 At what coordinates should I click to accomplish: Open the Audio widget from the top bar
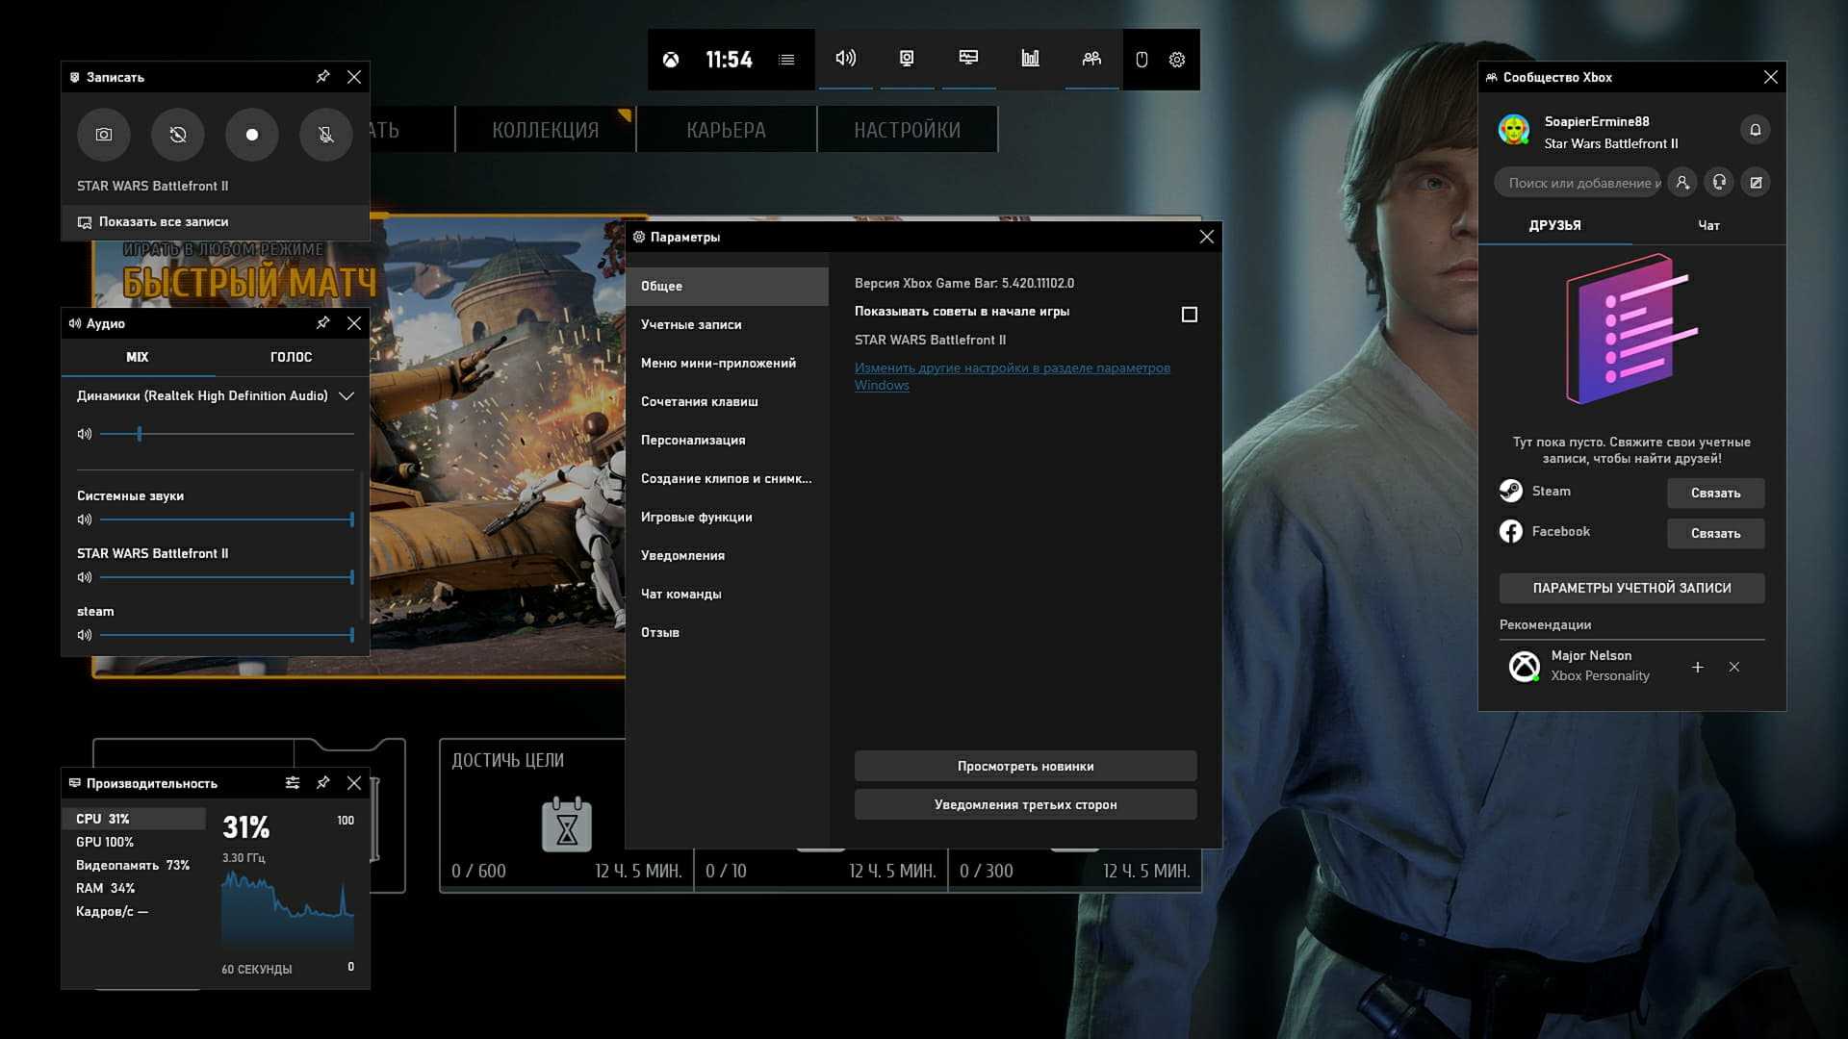click(x=845, y=59)
